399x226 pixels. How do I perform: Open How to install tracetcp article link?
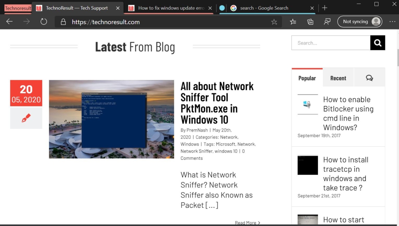346,174
